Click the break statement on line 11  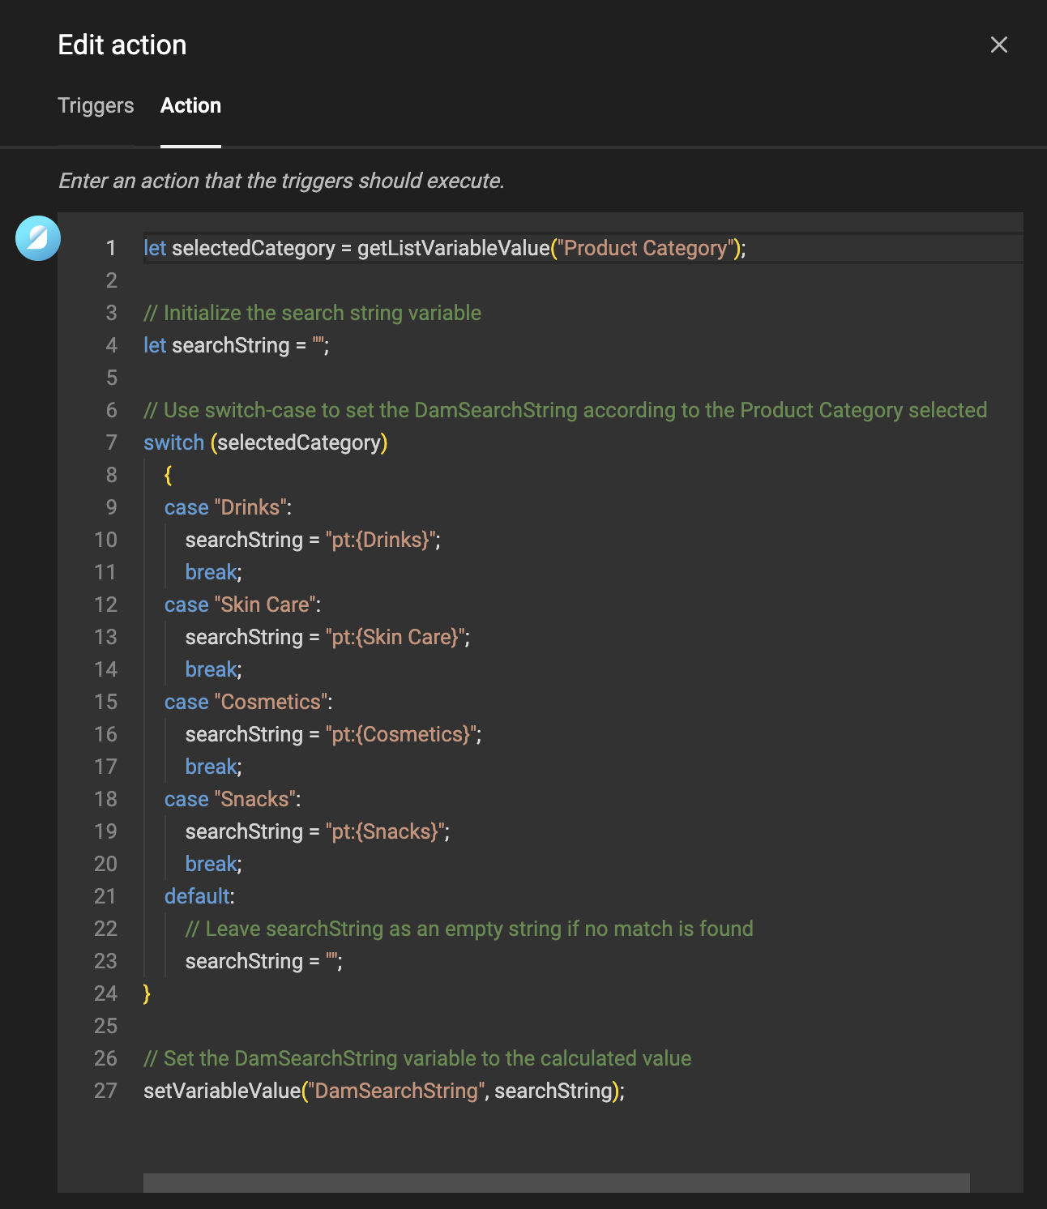[213, 572]
